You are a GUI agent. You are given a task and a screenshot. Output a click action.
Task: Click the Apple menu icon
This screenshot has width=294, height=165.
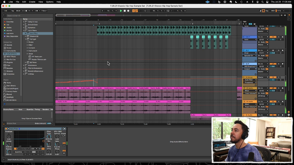(x=4, y=2)
